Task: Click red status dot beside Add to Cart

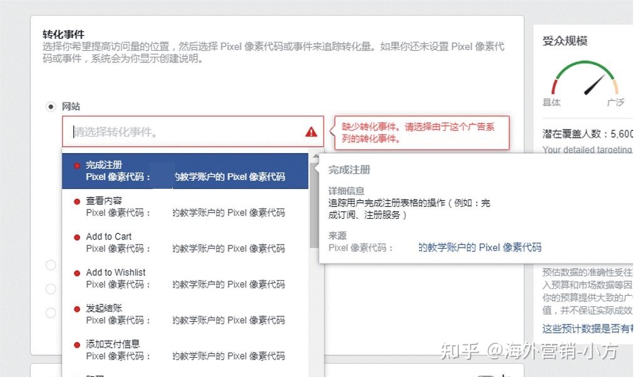Action: coord(77,238)
